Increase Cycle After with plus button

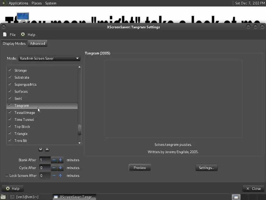(60, 168)
